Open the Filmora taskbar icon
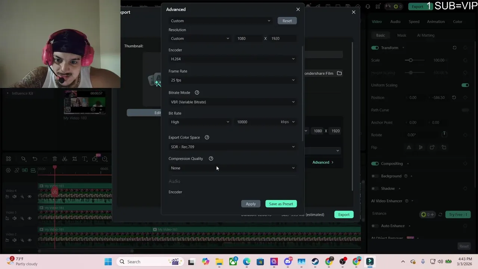 tap(370, 262)
